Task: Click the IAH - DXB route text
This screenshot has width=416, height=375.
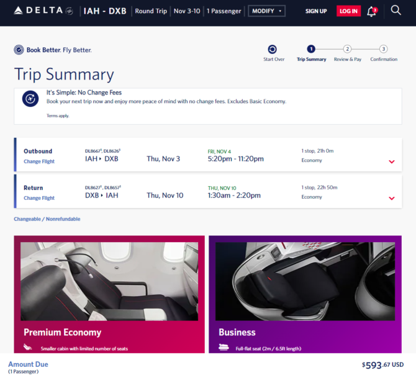Action: coord(105,11)
